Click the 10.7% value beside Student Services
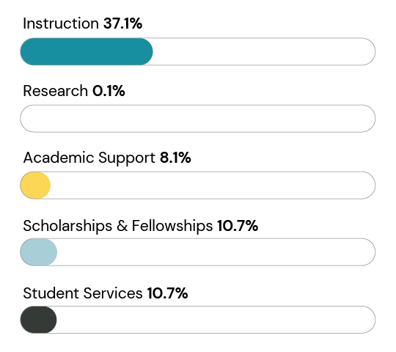The height and width of the screenshot is (352, 396). click(x=167, y=293)
